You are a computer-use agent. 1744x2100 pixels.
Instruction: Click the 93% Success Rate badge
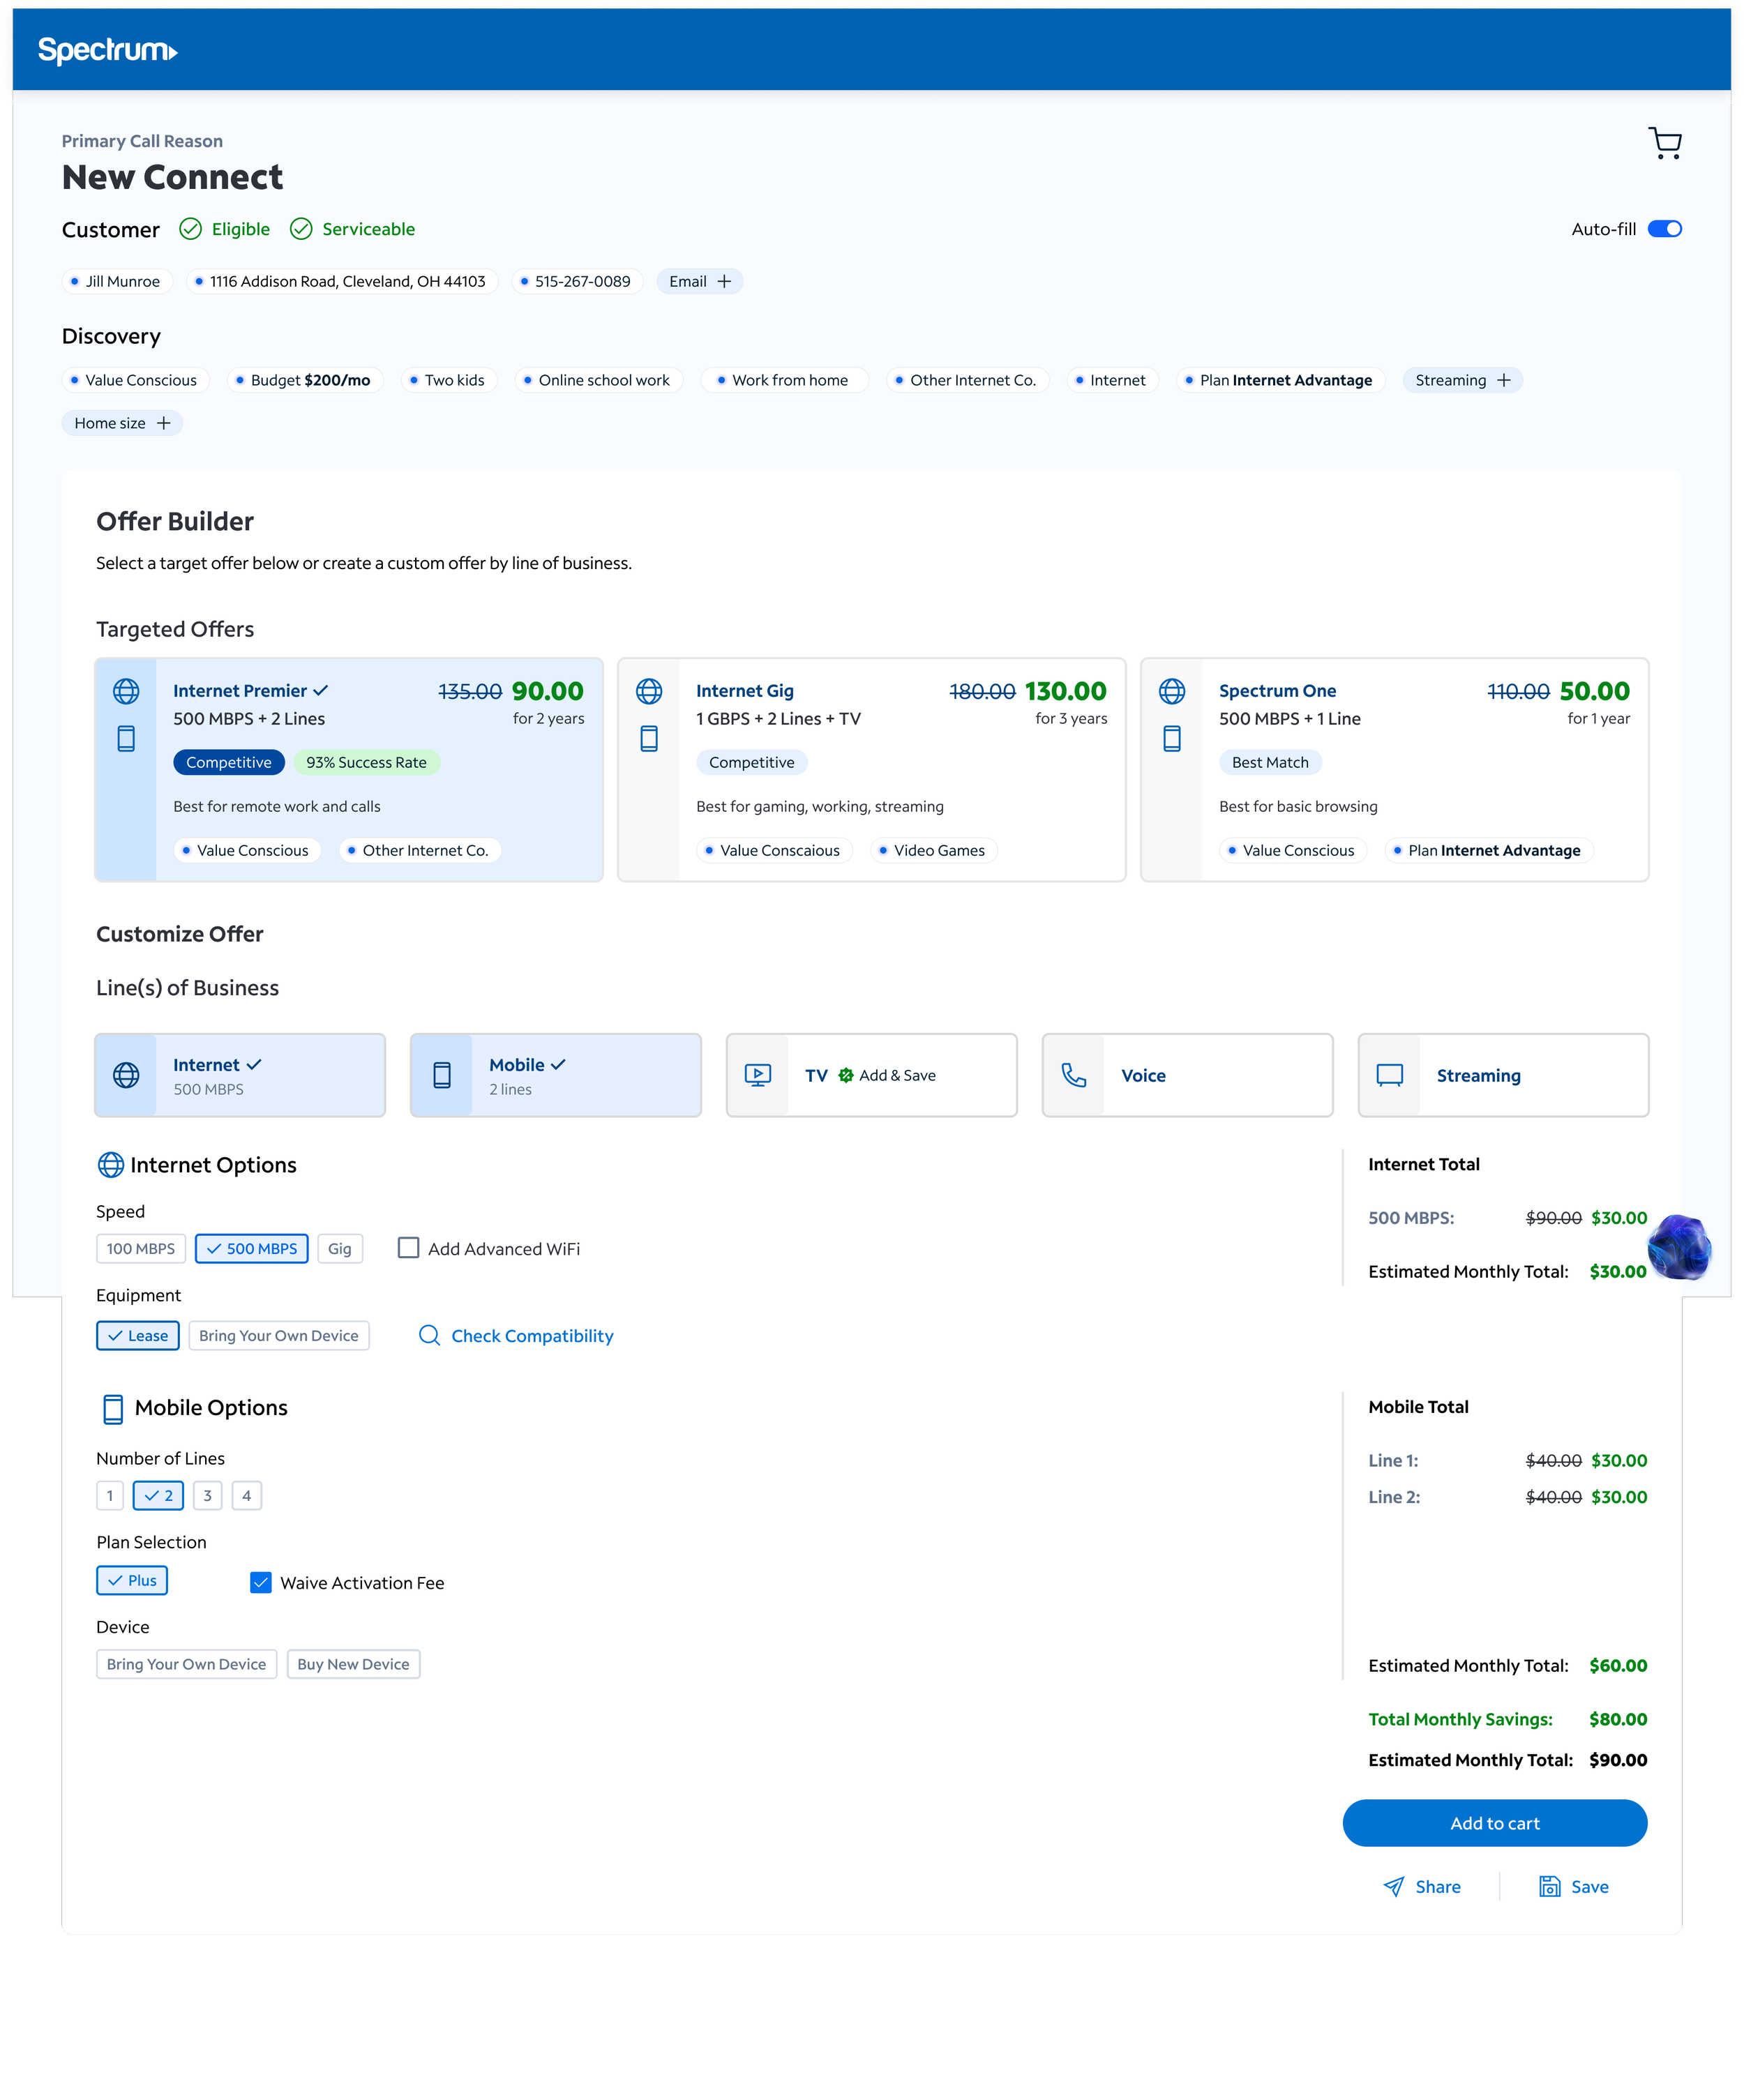click(x=367, y=763)
